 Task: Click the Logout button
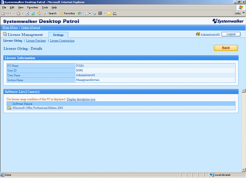point(231,34)
